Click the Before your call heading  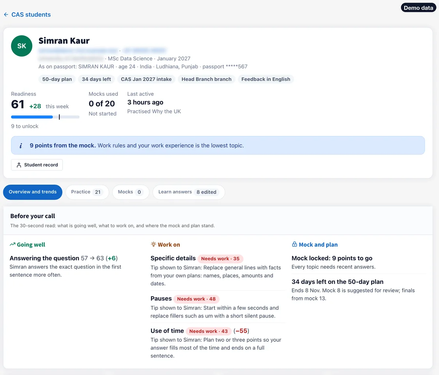[33, 216]
